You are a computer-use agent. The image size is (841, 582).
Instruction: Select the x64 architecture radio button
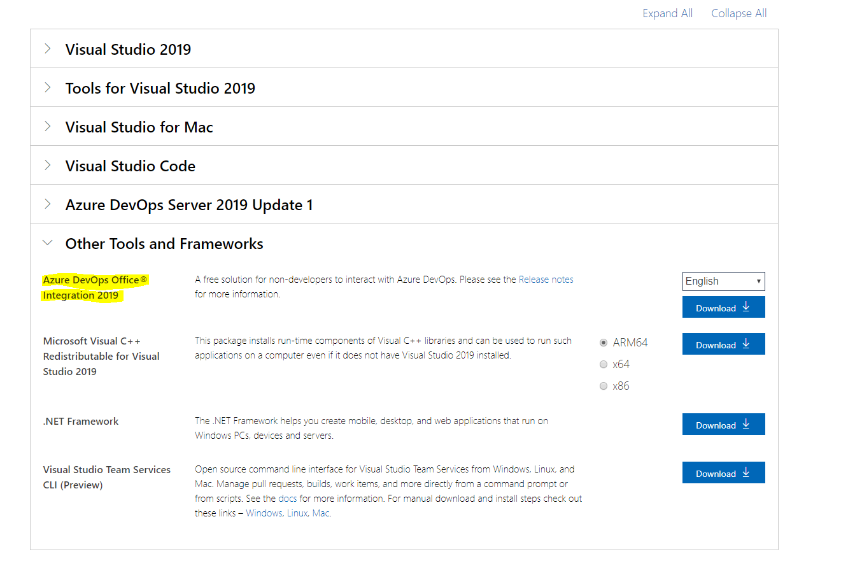click(x=603, y=364)
